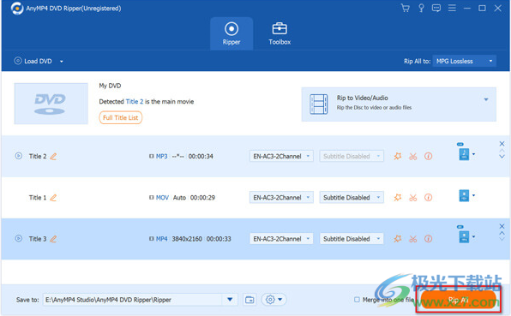Click MP3 format label of Title 2
This screenshot has width=511, height=316.
coord(162,156)
